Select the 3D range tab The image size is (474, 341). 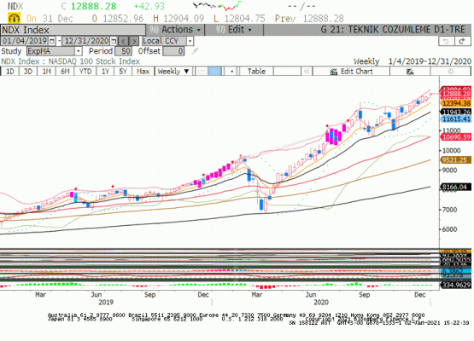point(28,72)
